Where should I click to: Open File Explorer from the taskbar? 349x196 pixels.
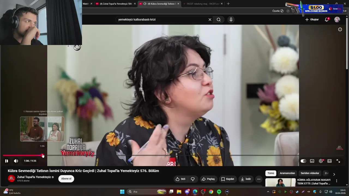coord(179,192)
